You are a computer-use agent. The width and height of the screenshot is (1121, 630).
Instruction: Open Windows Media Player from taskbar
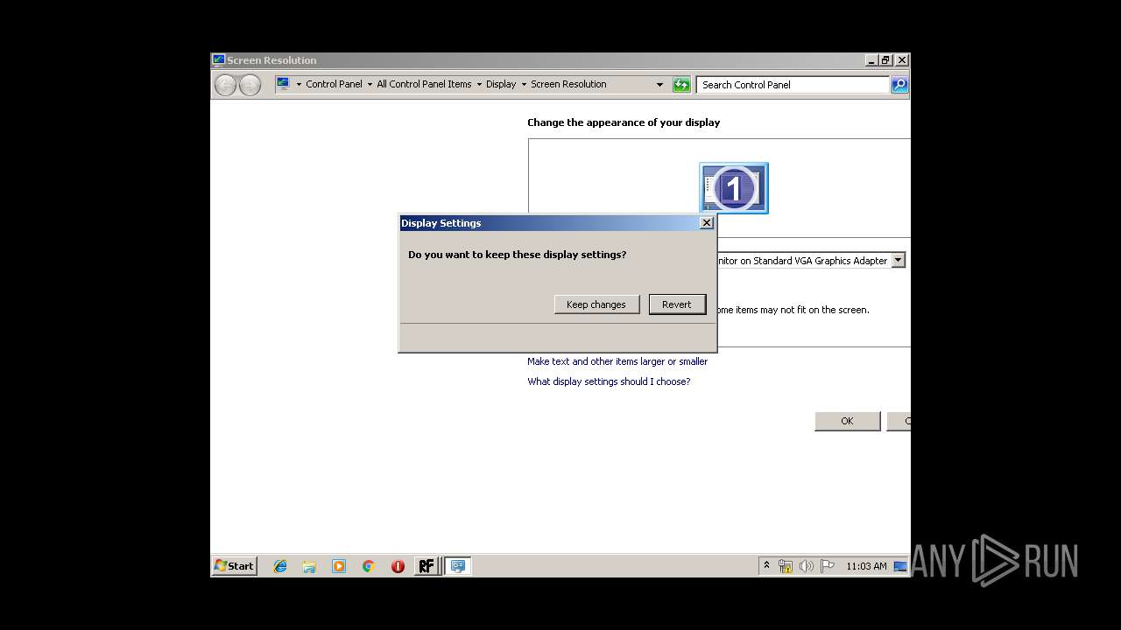coord(339,566)
